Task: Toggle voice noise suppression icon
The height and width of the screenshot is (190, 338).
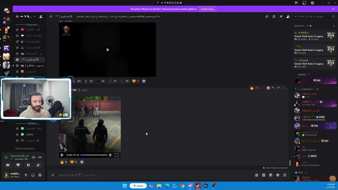Action: 34,157
